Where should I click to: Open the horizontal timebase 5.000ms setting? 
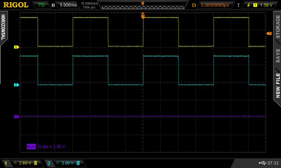tap(68, 5)
